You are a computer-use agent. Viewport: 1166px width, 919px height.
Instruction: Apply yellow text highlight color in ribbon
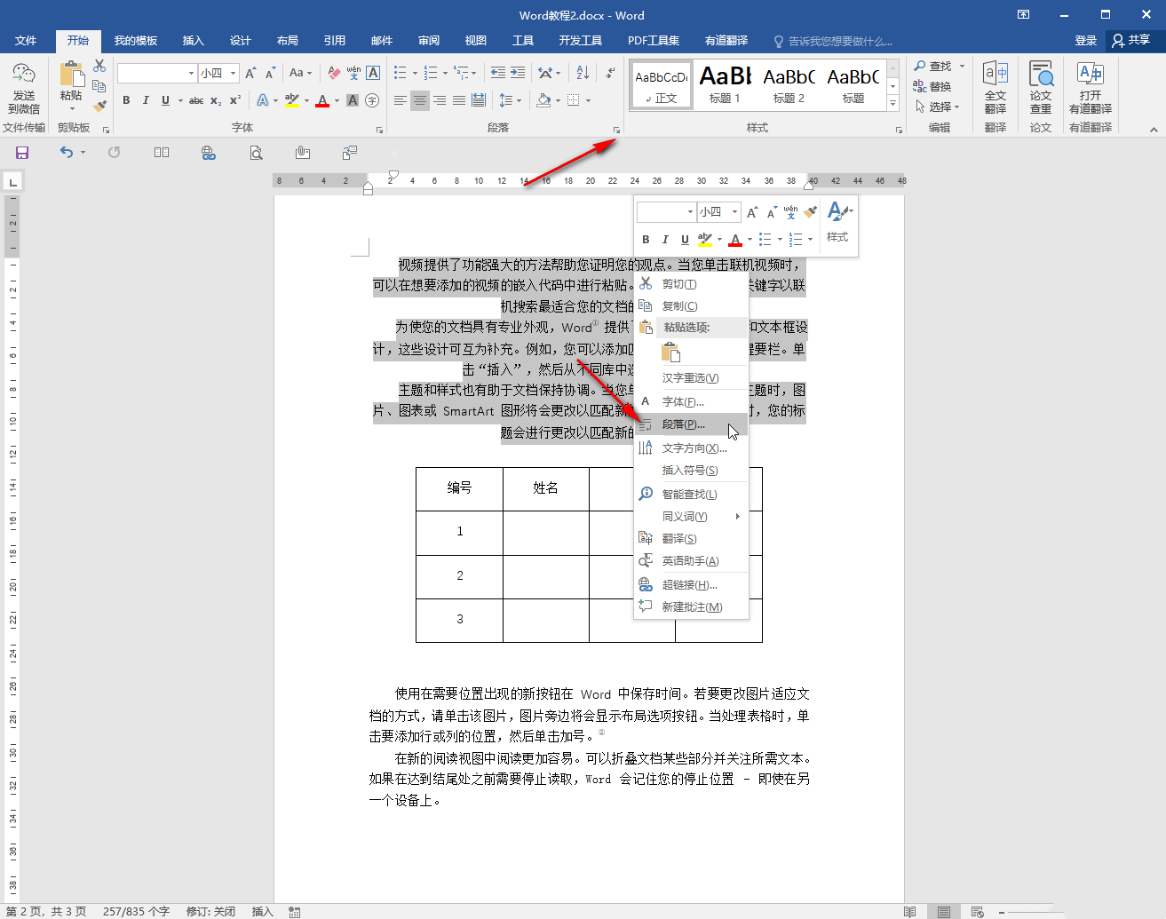[x=292, y=100]
